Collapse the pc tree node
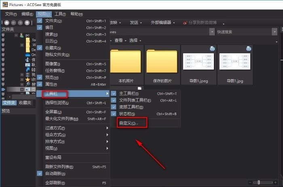The image size is (283, 187). [x=16, y=35]
